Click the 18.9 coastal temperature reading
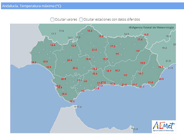The width and height of the screenshot is (184, 137). [x=49, y=67]
